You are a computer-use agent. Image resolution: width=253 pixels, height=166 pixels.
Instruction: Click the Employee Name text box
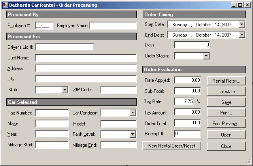tap(113, 26)
